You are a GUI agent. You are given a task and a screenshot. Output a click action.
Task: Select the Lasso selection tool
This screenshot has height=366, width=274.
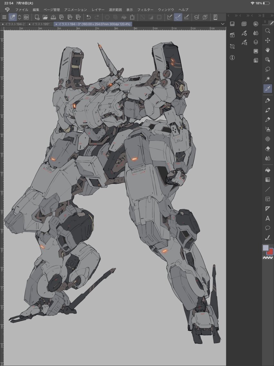268,69
